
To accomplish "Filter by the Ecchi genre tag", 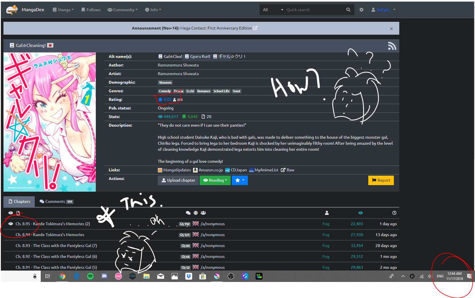I will point(190,91).
